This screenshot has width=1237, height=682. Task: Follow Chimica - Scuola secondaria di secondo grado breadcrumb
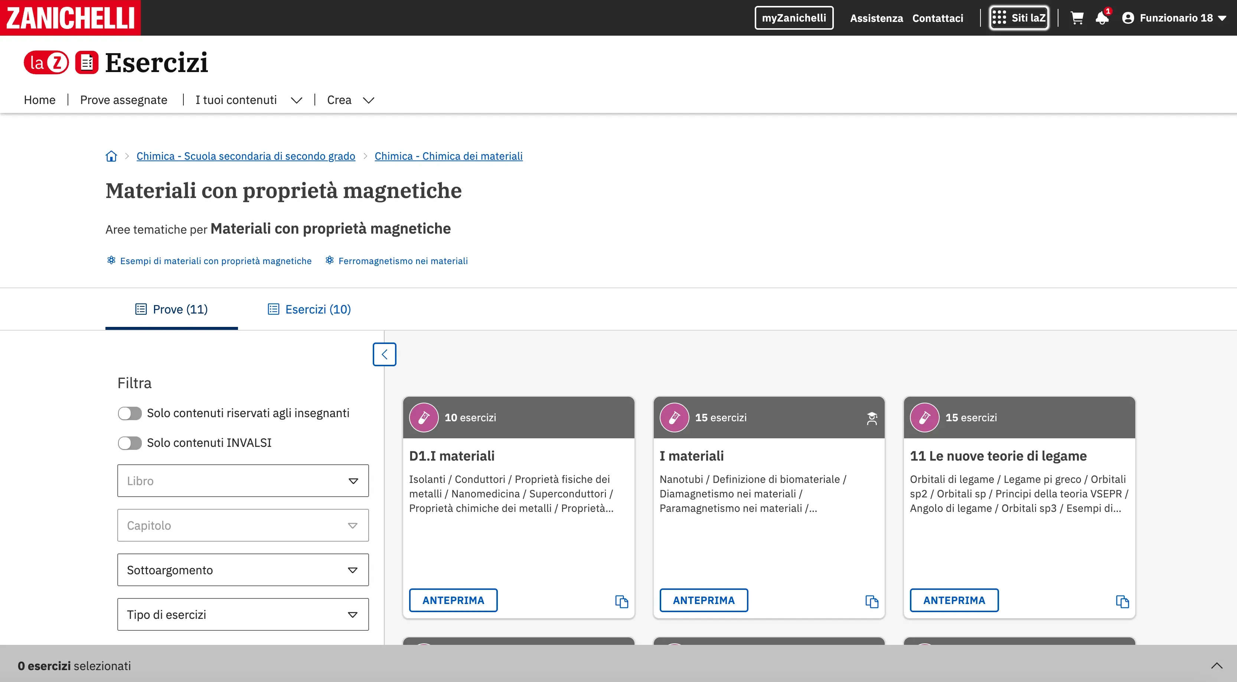tap(246, 156)
